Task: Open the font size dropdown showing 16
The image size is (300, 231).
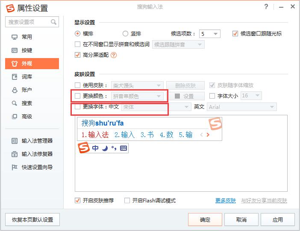Action: coord(251,95)
